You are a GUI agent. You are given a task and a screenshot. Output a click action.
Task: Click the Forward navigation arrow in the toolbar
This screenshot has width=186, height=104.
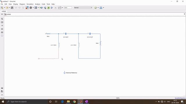pyautogui.click(x=19, y=8)
